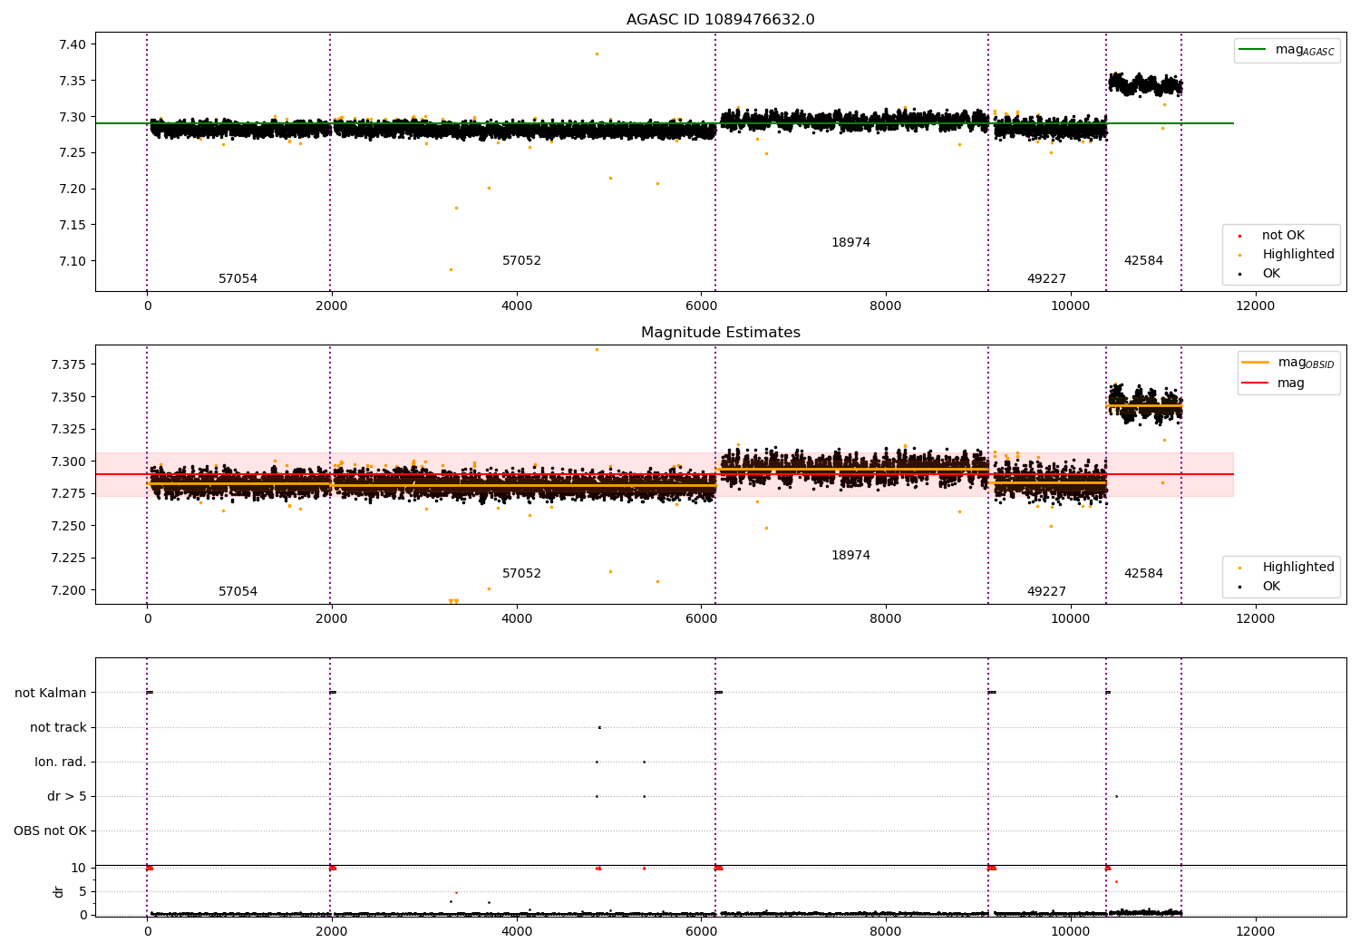Click 'Highlighted' in the Magnitude Estimates legend
The height and width of the screenshot is (952, 1360).
click(x=1287, y=567)
